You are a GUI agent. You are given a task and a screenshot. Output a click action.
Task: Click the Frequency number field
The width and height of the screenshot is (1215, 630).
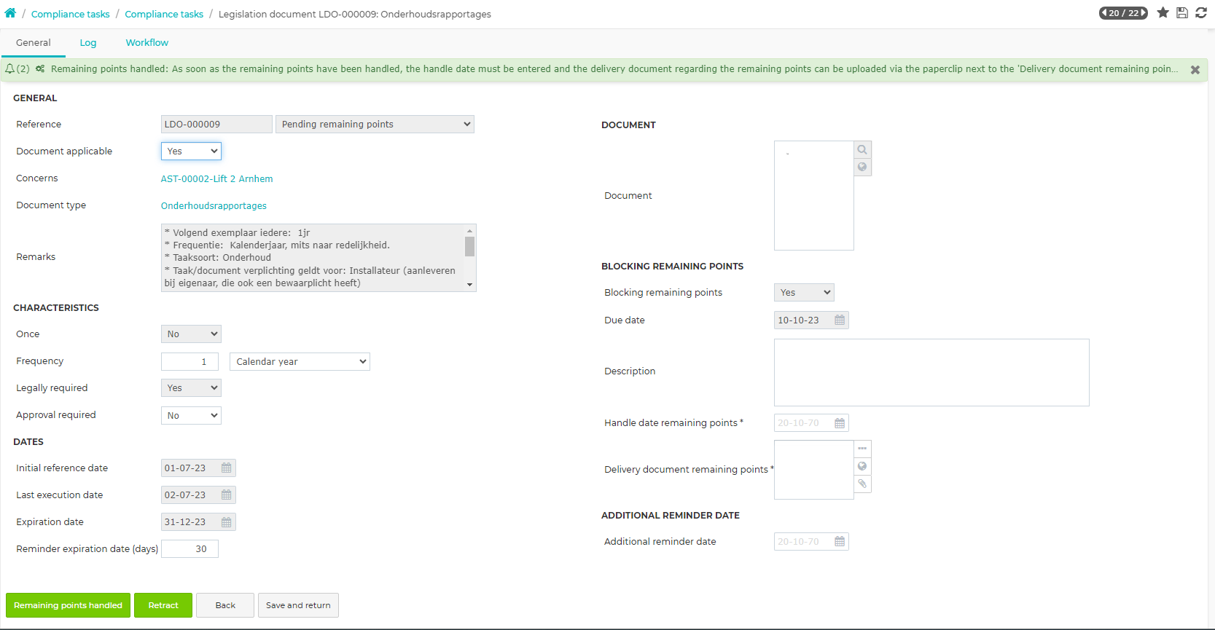pos(190,362)
